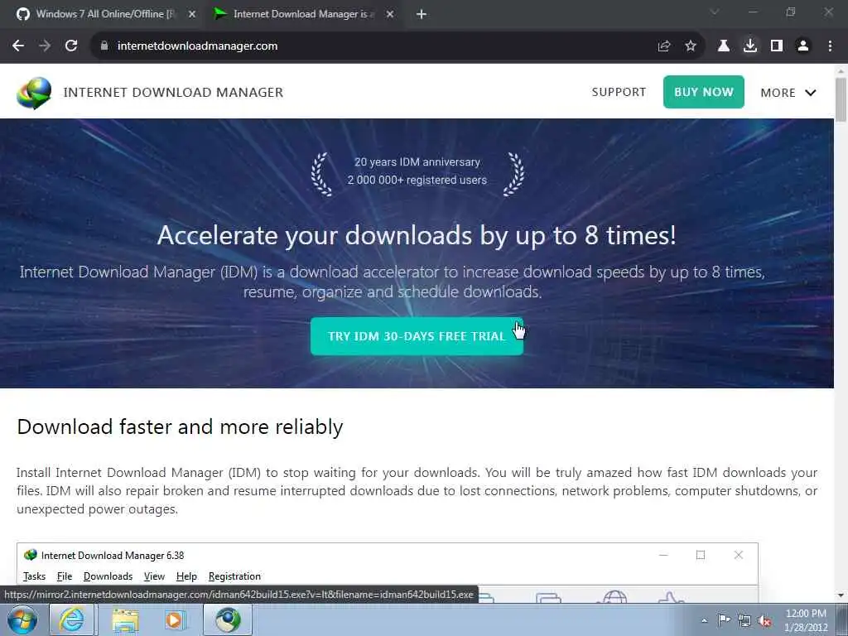Close the Internet Download Manager tab
The width and height of the screenshot is (848, 636).
pos(390,15)
